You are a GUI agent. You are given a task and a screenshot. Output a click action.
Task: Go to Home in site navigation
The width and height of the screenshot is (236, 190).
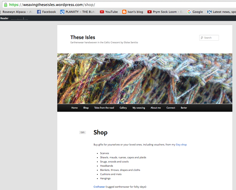pos(74,108)
